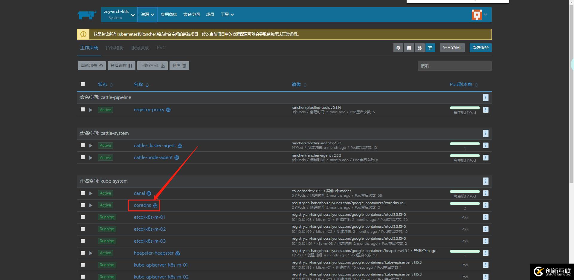Open the canal row action menu
The height and width of the screenshot is (280, 574).
486,193
